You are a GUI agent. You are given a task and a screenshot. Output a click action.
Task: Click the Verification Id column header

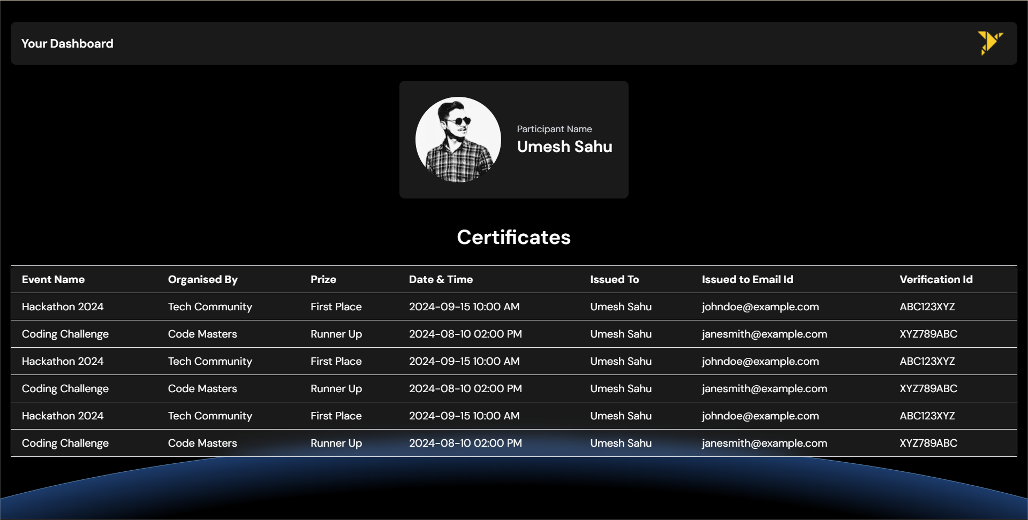[936, 279]
